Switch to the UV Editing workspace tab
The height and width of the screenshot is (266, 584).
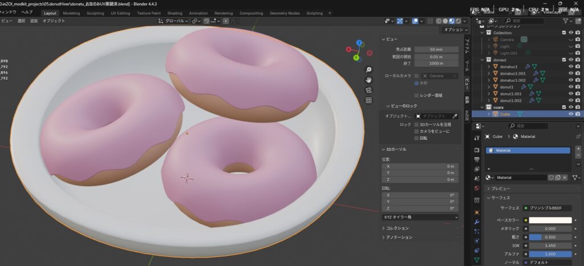tap(120, 13)
